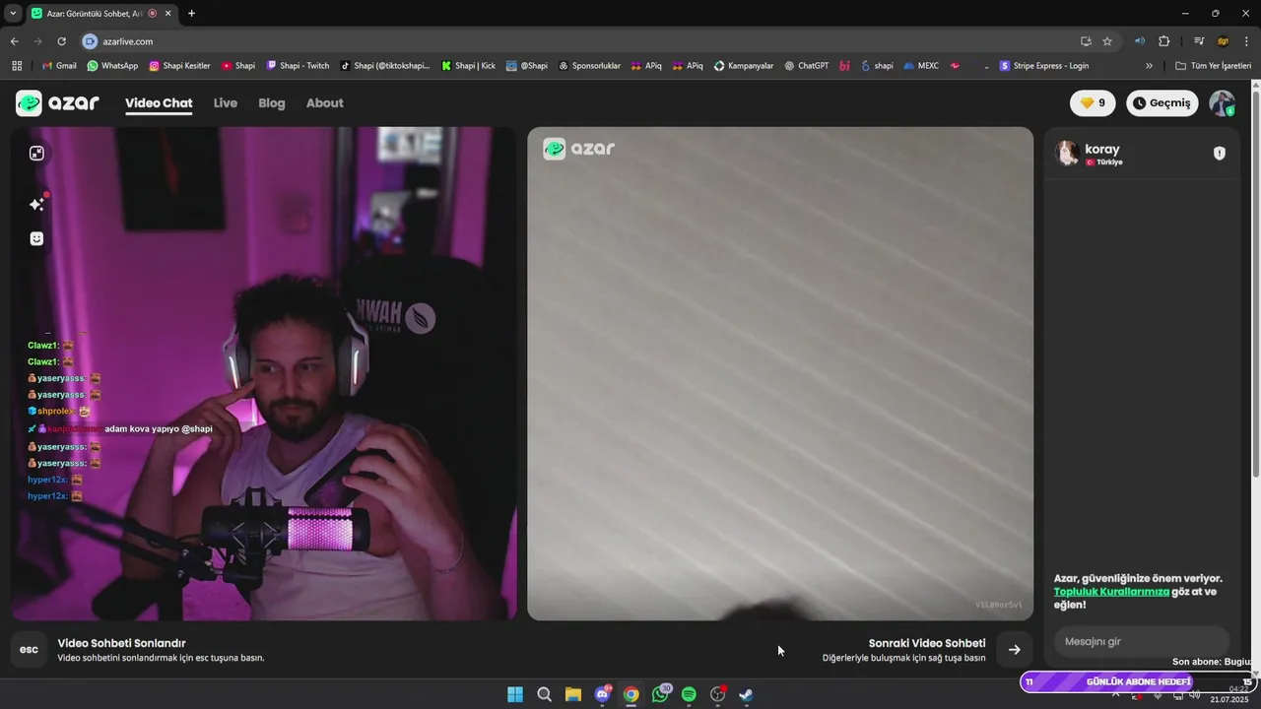The width and height of the screenshot is (1261, 709).
Task: Reload the current page
Action: point(61,41)
